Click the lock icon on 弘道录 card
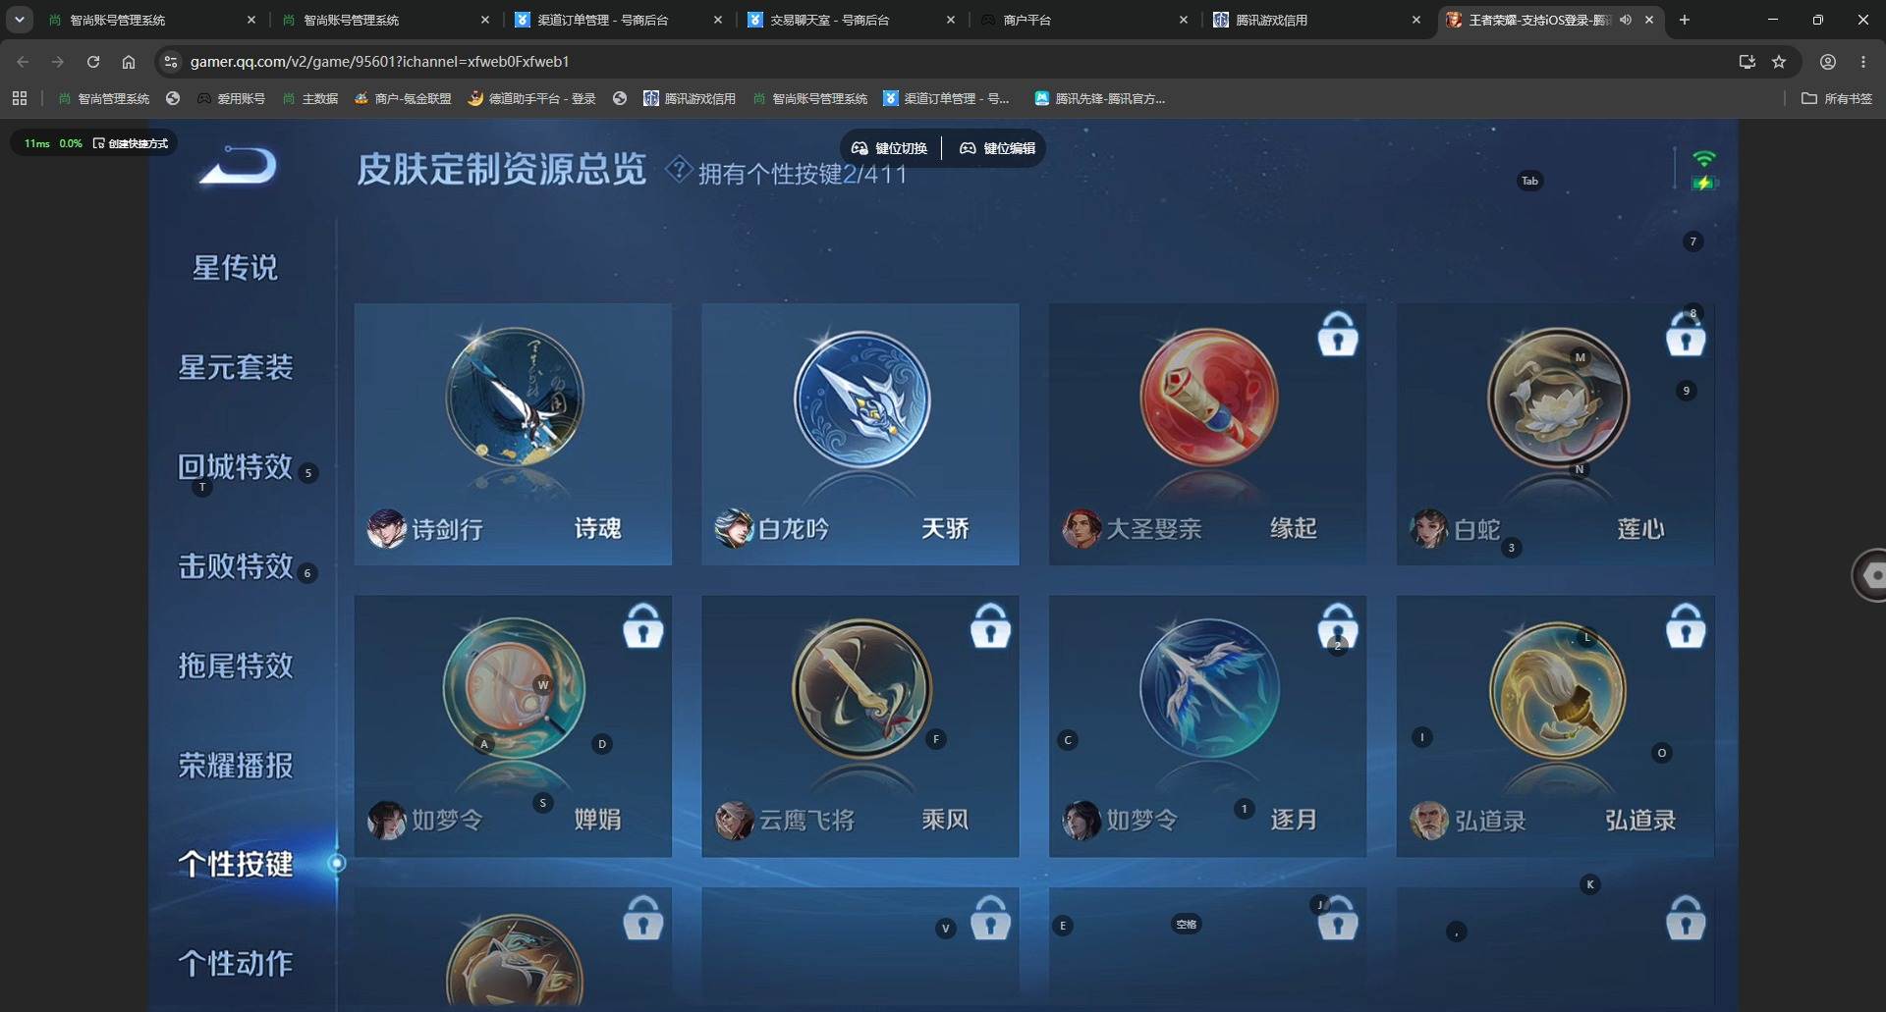1886x1012 pixels. pyautogui.click(x=1686, y=625)
